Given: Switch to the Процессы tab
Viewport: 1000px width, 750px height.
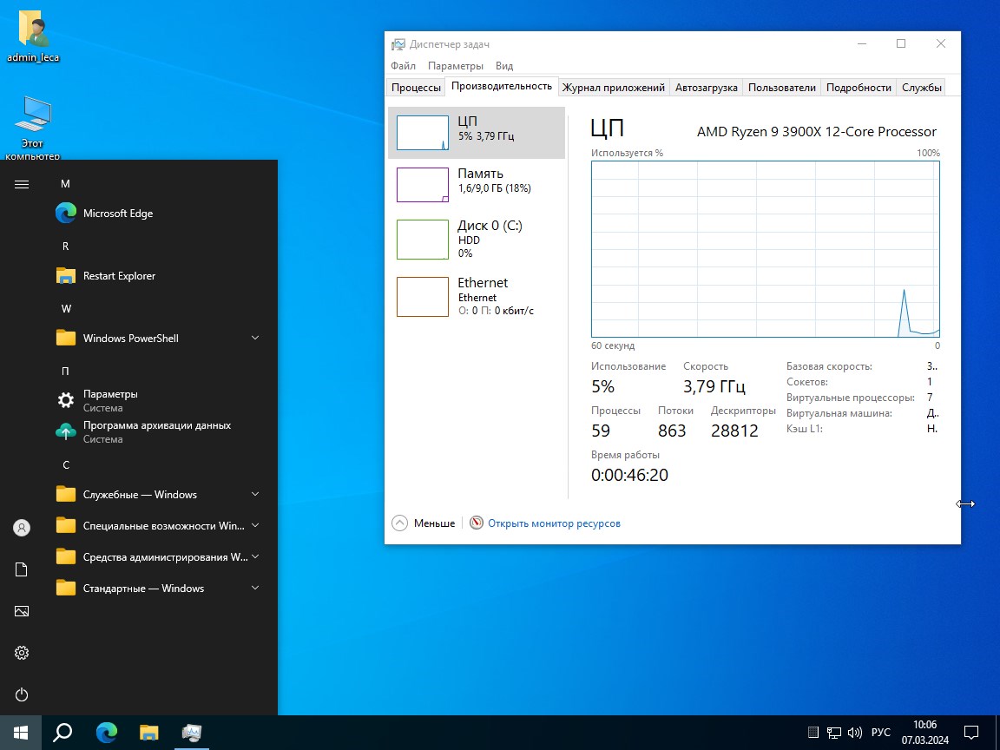Looking at the screenshot, I should pos(415,87).
